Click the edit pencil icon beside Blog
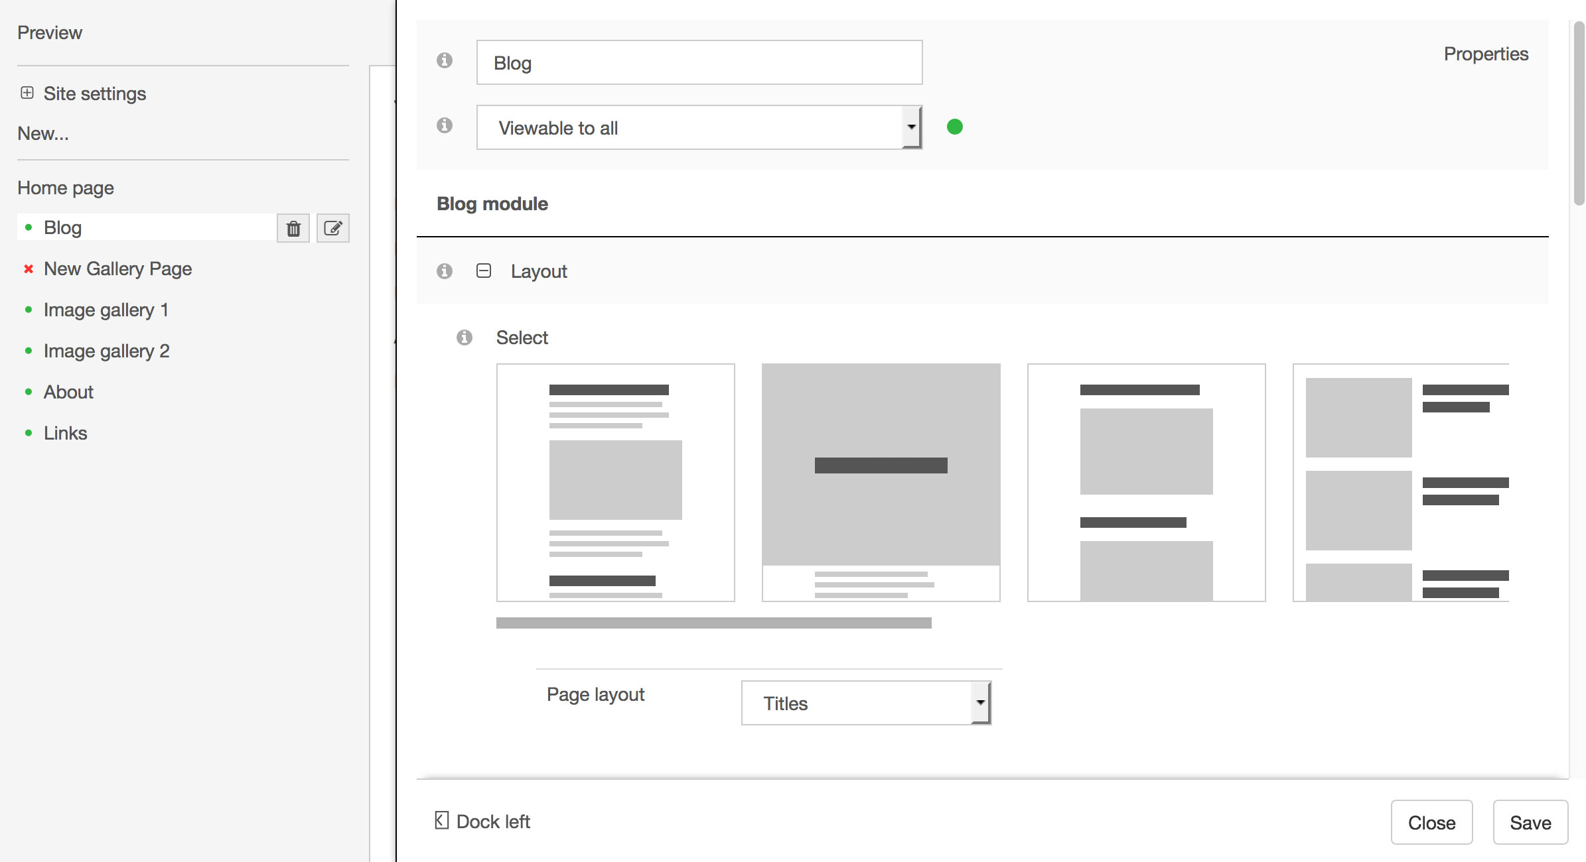Image resolution: width=1586 pixels, height=862 pixels. [x=332, y=229]
